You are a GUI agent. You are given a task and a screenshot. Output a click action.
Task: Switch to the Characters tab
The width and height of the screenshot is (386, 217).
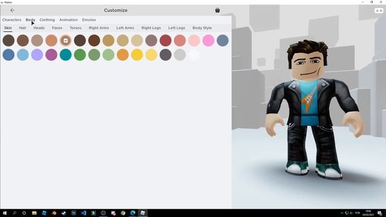[11, 20]
